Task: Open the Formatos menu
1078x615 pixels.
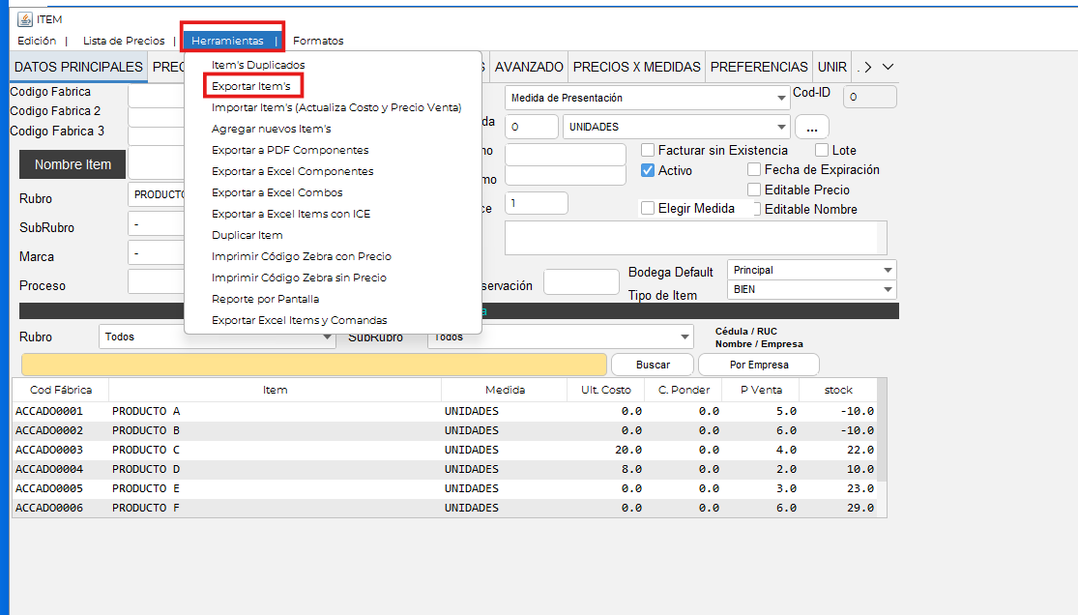Action: click(318, 41)
